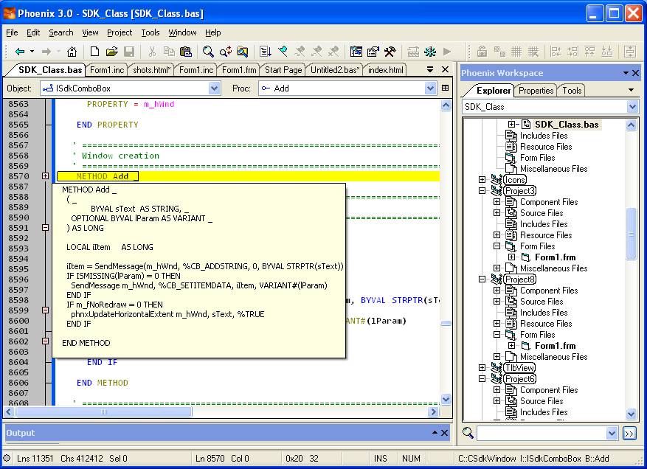
Task: Expand the TlbView project node
Action: [x=482, y=367]
